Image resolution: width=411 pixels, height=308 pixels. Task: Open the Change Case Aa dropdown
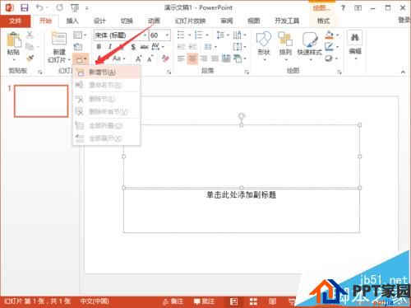click(x=118, y=58)
